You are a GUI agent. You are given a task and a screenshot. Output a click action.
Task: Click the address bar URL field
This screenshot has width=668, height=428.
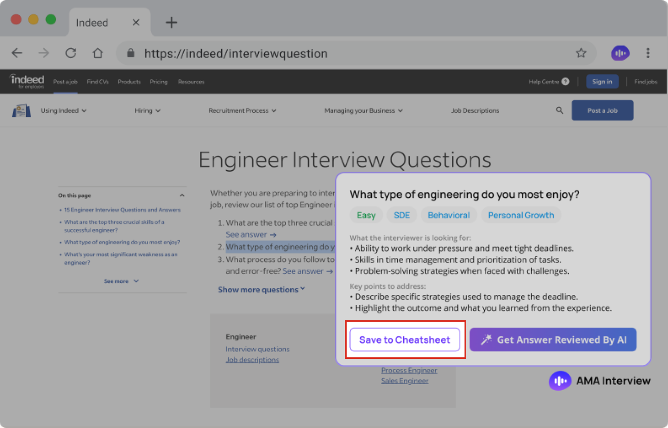coord(357,53)
